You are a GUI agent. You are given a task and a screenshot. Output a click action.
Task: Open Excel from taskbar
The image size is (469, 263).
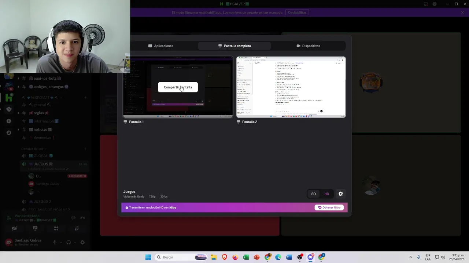pyautogui.click(x=246, y=257)
